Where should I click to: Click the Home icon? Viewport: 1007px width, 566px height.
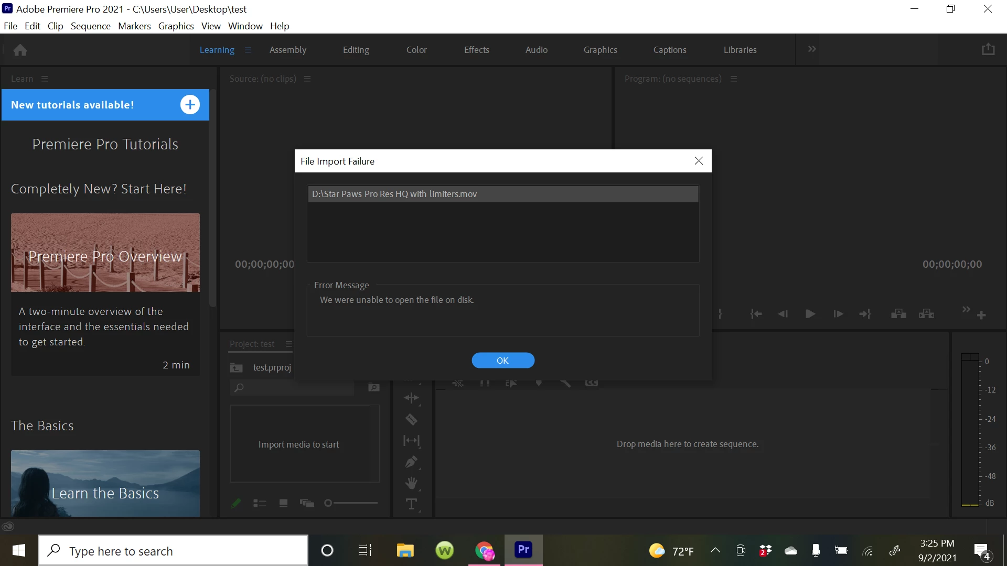[20, 50]
